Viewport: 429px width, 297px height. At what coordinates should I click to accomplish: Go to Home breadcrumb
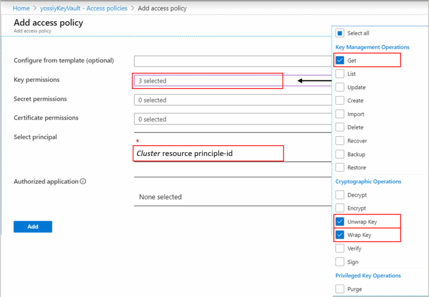[21, 8]
